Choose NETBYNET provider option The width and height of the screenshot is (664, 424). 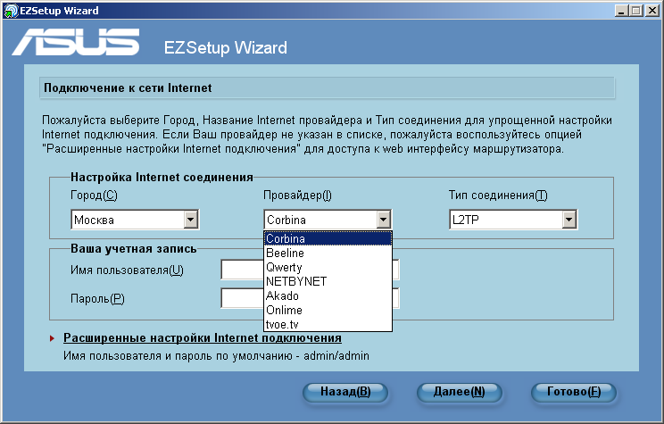(328, 282)
